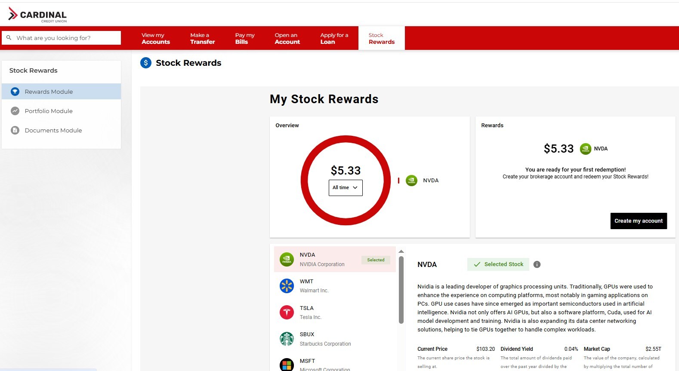Screen dimensions: 679x371
Task: Click the blue dollar Stock Rewards icon
Action: [x=146, y=63]
